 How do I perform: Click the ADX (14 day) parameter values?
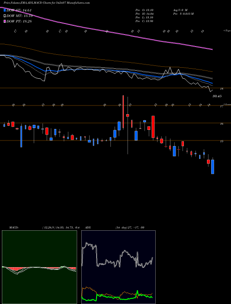click(x=130, y=228)
